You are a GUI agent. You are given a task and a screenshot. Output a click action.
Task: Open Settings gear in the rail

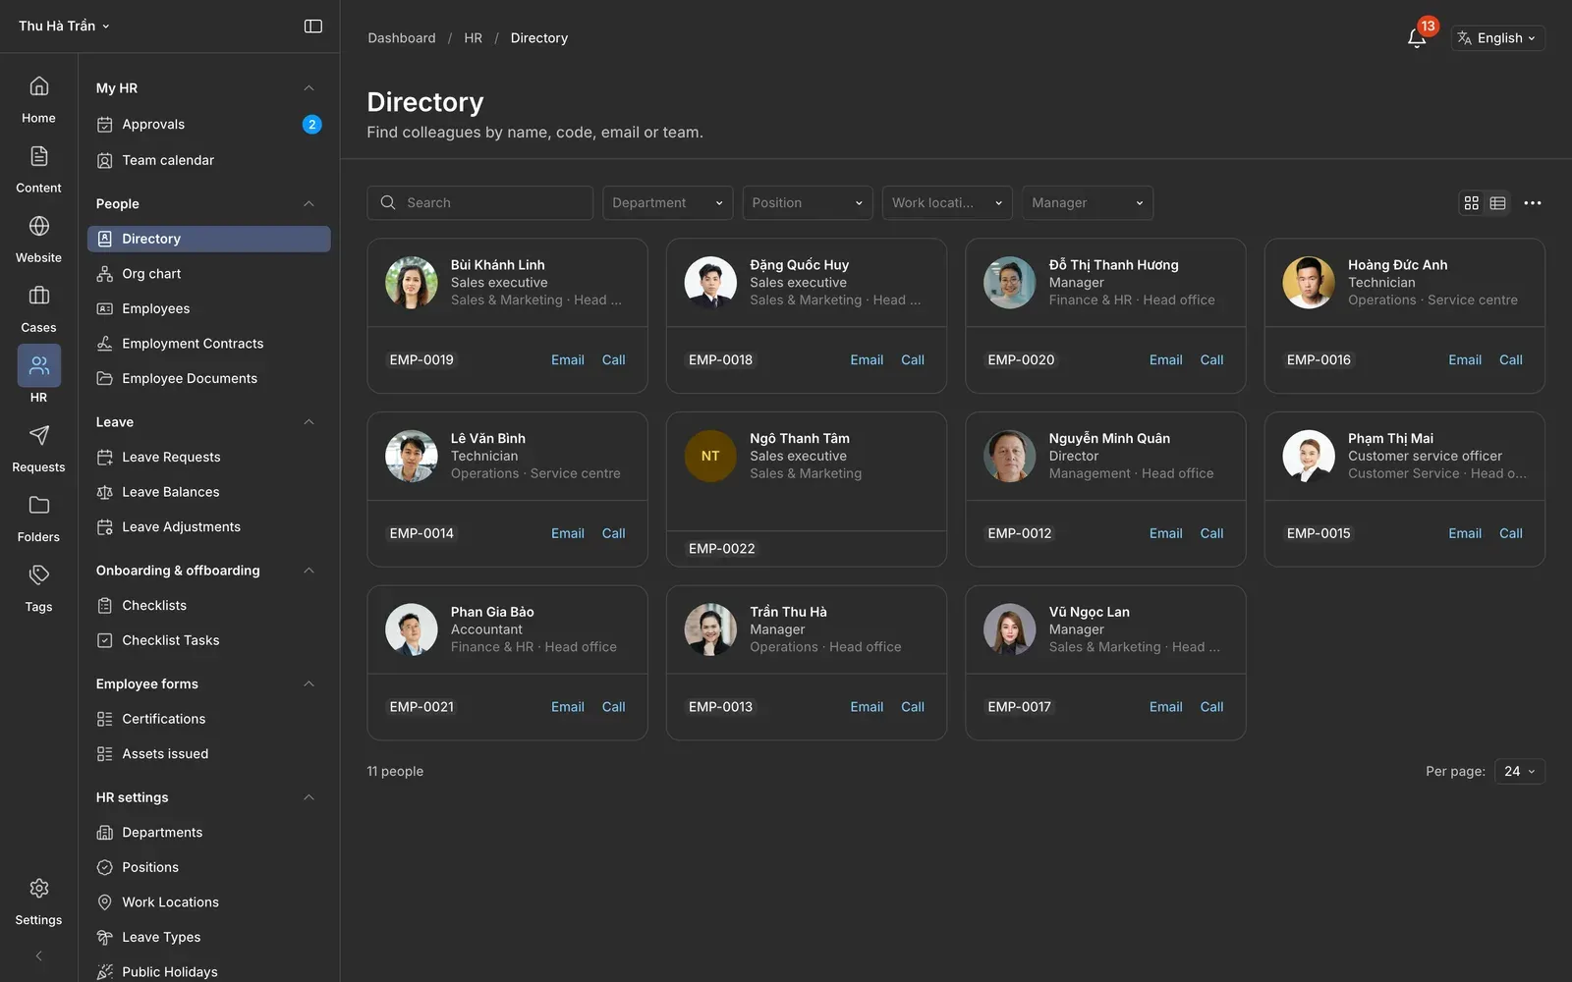click(x=38, y=888)
